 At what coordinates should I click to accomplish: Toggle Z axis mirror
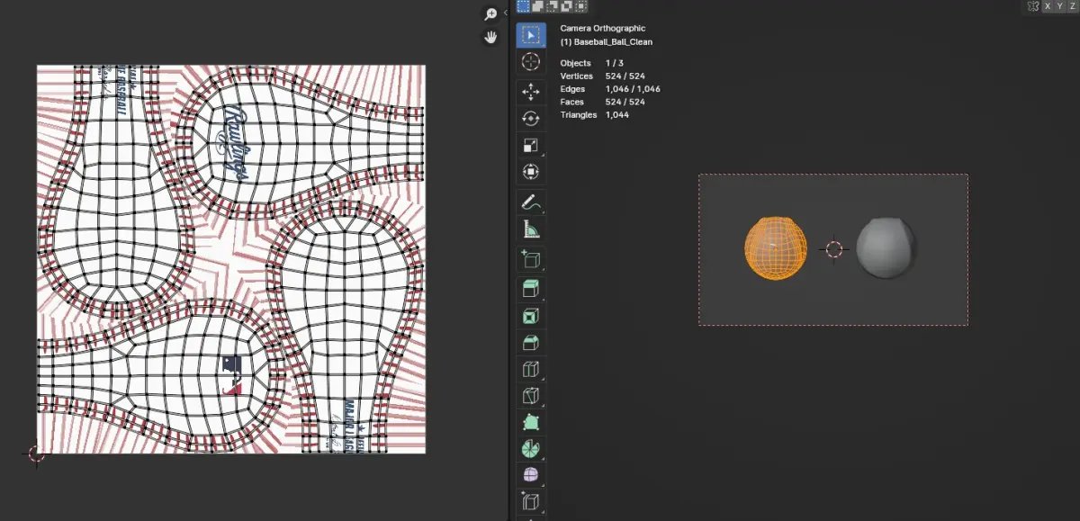coord(1073,6)
